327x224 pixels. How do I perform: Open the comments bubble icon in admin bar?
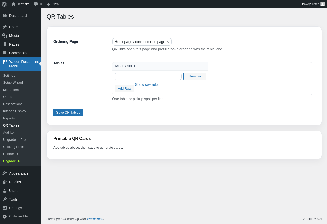(36, 4)
